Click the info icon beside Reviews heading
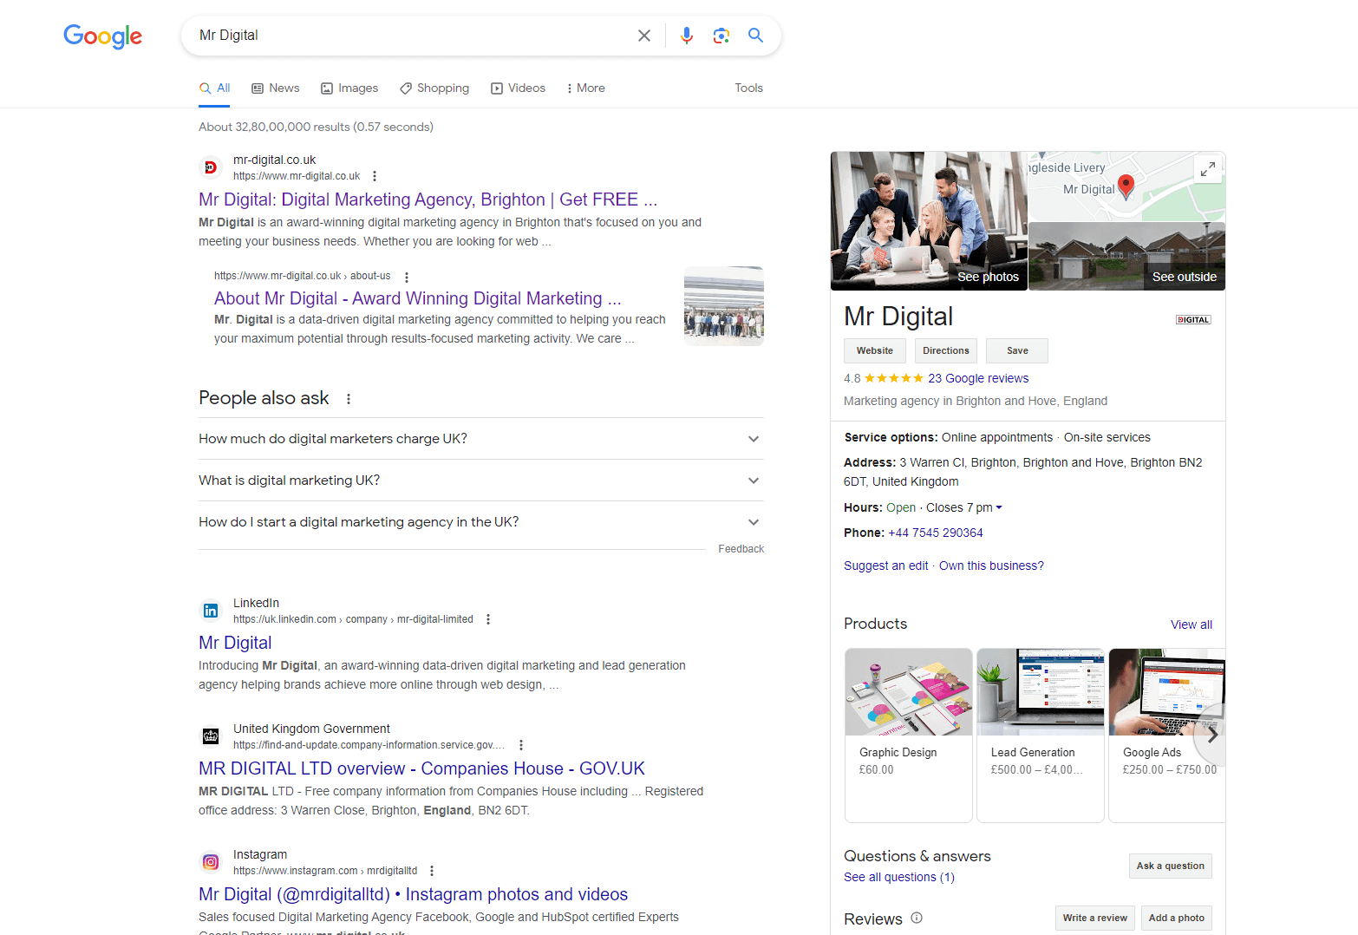Viewport: 1358px width, 935px height. 917,918
